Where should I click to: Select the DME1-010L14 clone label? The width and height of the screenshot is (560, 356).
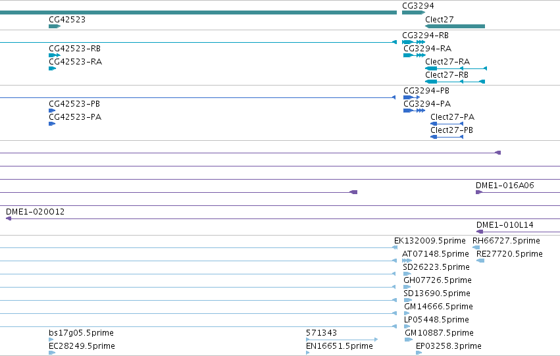click(x=505, y=225)
